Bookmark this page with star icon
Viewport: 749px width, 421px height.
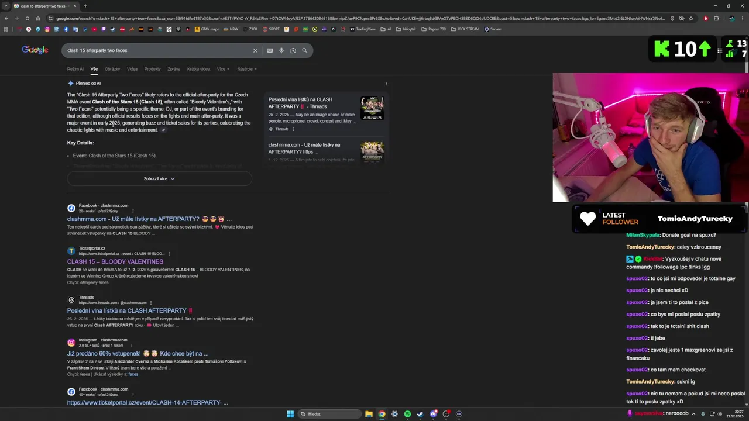click(x=691, y=18)
